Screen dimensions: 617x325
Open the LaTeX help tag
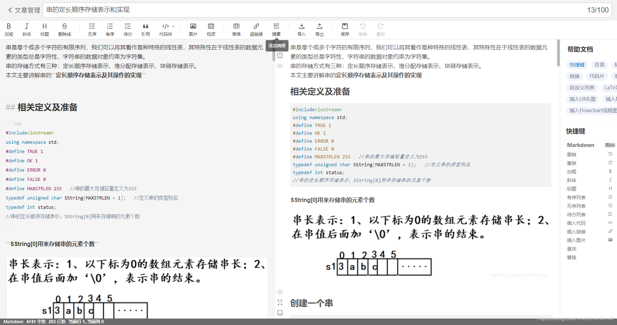[x=609, y=88]
